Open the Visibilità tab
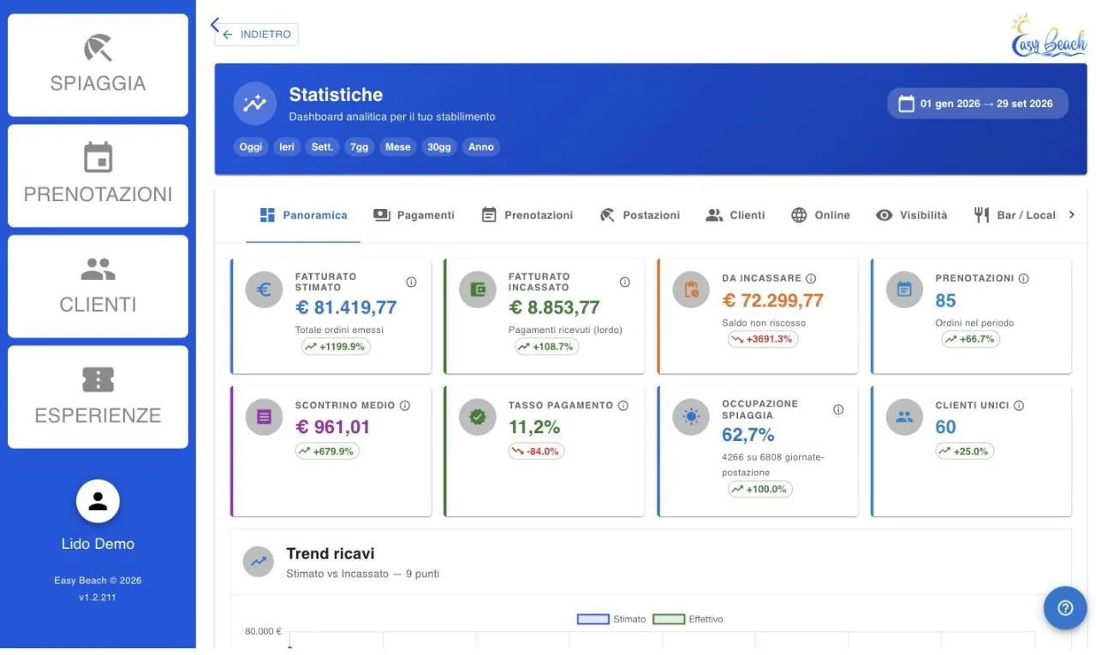Viewport: 1096px width, 655px height. point(912,216)
